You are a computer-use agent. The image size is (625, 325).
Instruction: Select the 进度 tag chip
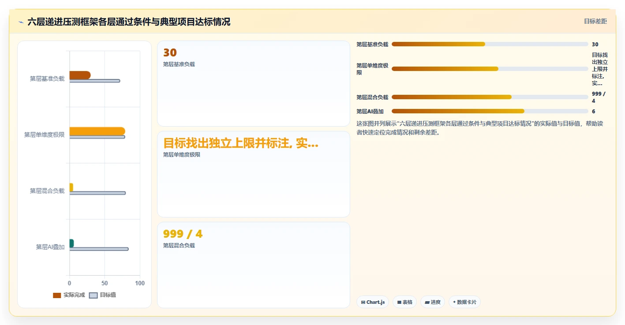click(433, 302)
